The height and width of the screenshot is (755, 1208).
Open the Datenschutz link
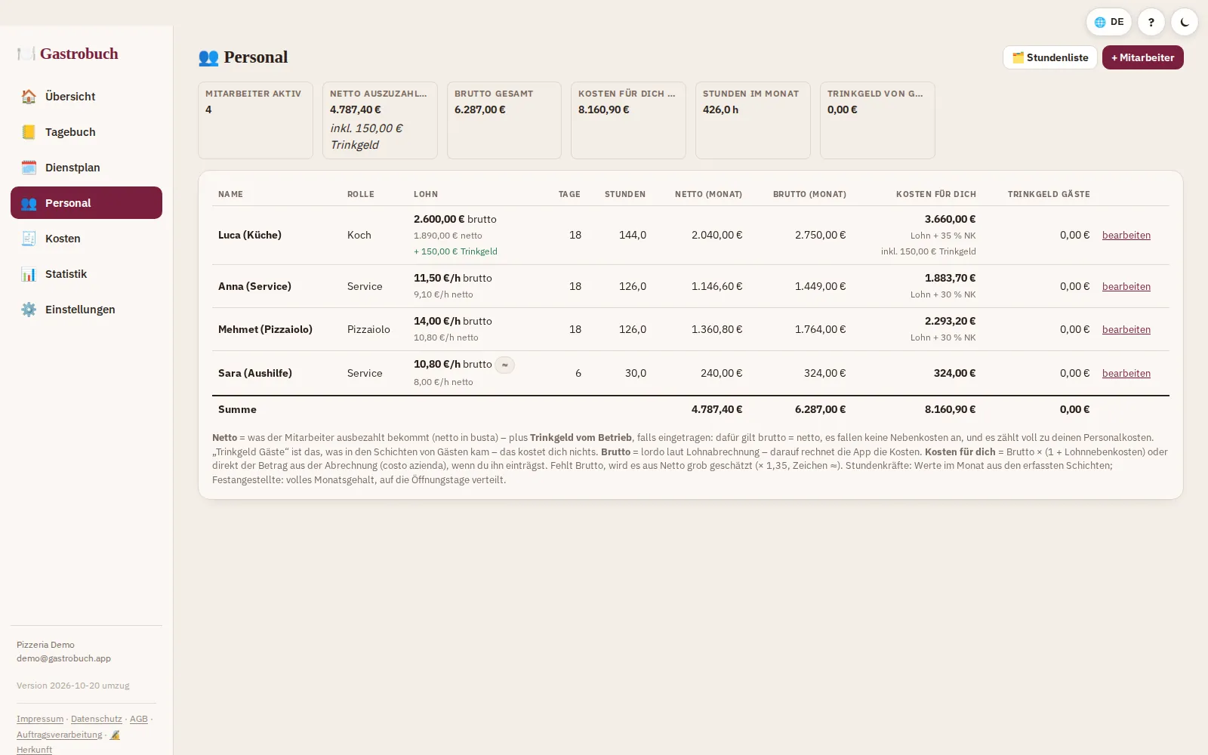(x=96, y=719)
